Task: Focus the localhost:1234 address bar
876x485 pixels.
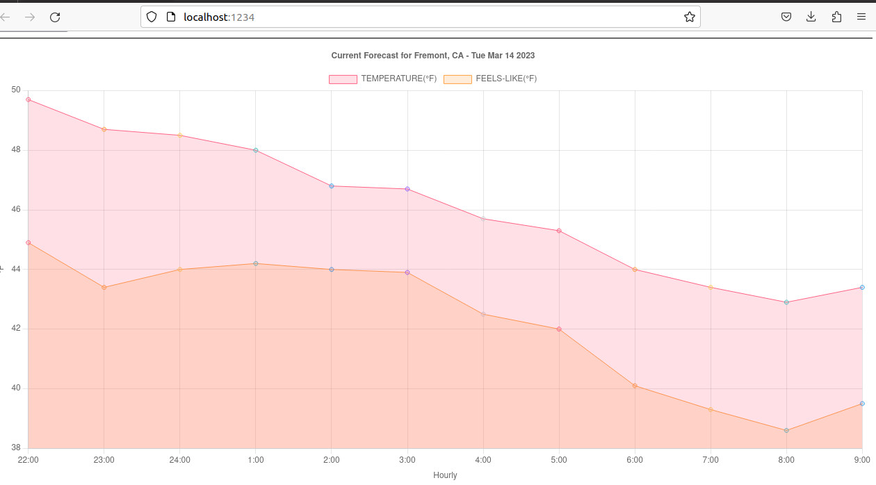Action: pos(417,17)
